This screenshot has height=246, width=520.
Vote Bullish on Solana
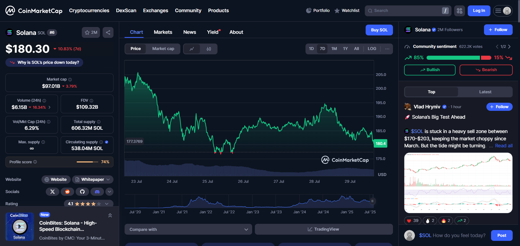click(430, 70)
